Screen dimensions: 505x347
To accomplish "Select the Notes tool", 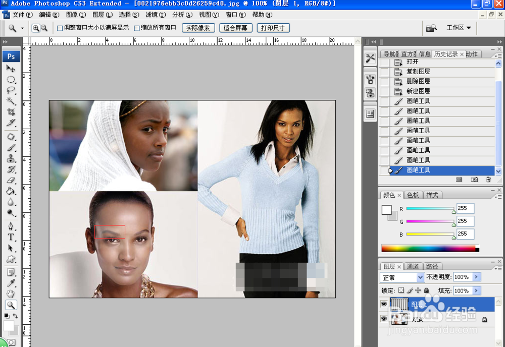I will 11,272.
